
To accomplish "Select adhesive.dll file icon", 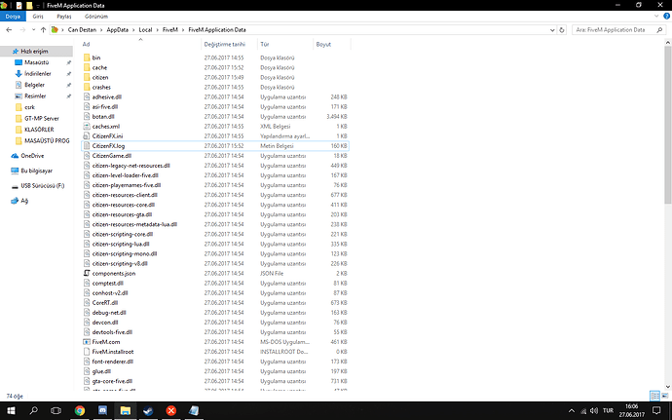I will (87, 96).
